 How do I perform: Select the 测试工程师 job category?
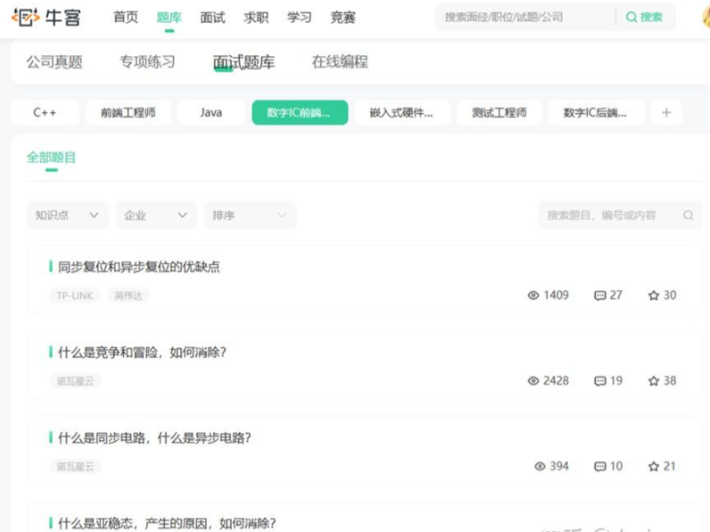click(499, 113)
